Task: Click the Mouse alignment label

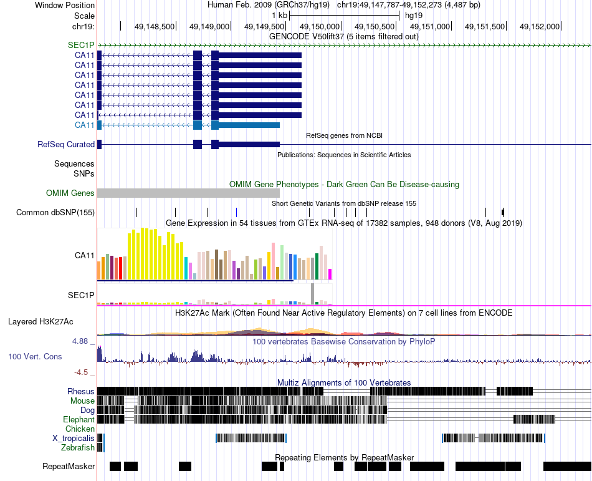Action: (x=82, y=401)
